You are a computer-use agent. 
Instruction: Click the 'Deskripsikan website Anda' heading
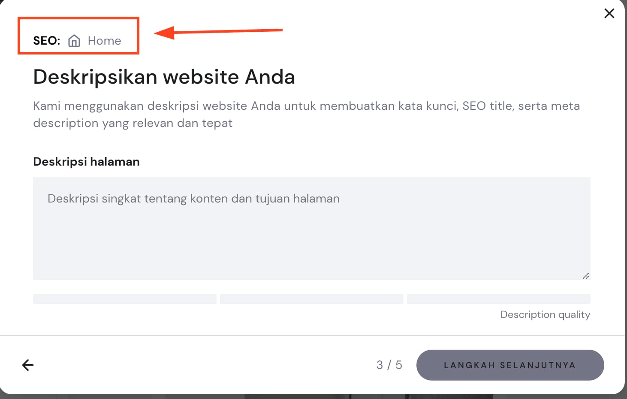pos(164,77)
